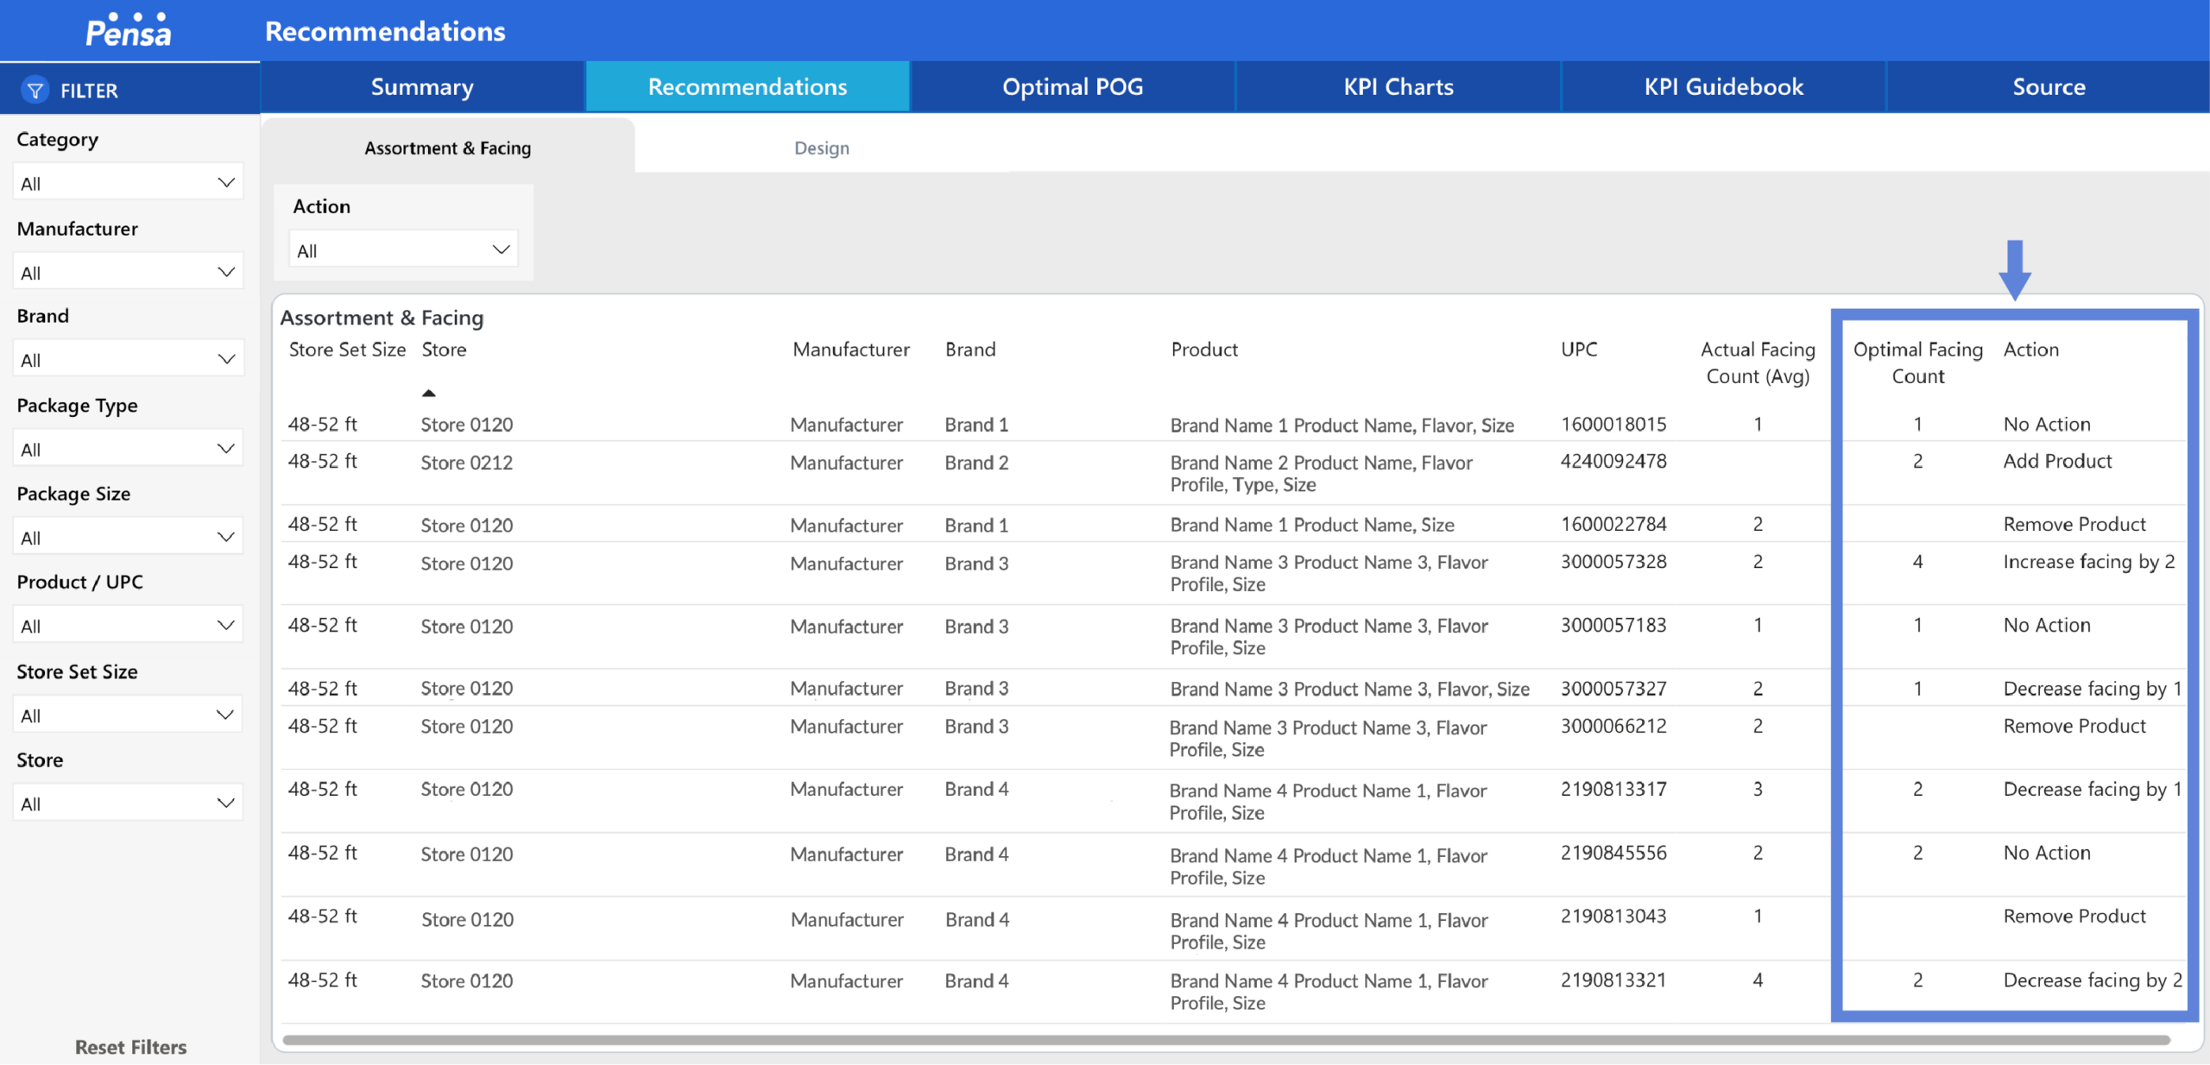Click the Optimal Facing Count column header
The image size is (2210, 1065).
[x=1917, y=362]
